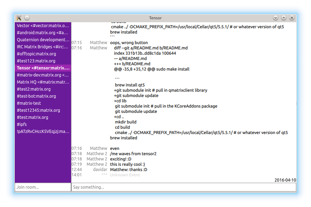Click the small circular icon beside the Tensor logo
311x207 pixels.
tap(27, 18)
